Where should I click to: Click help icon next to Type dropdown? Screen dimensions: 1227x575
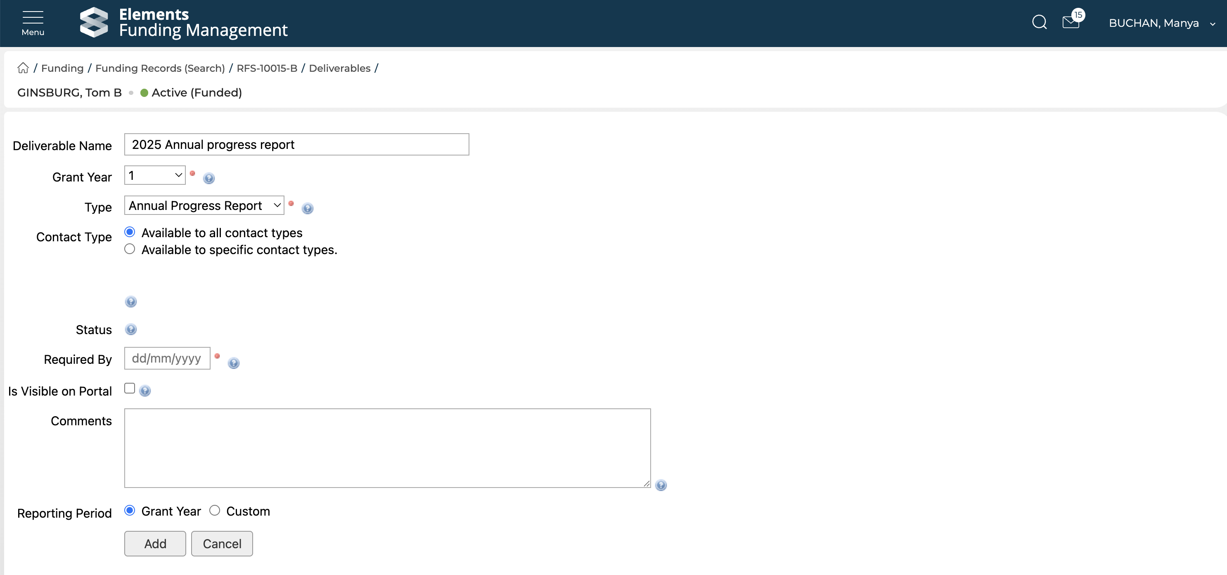click(x=308, y=208)
